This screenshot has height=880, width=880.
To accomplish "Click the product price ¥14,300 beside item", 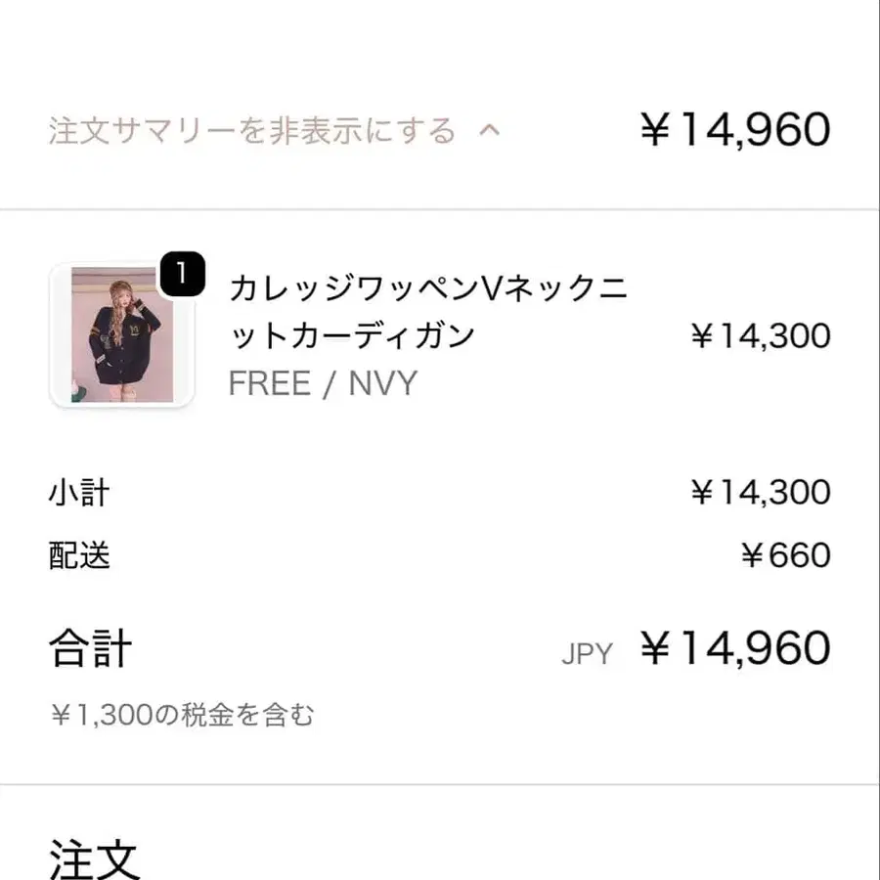I will point(760,336).
